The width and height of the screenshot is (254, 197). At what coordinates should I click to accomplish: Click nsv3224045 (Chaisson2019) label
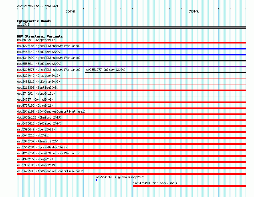(39, 76)
